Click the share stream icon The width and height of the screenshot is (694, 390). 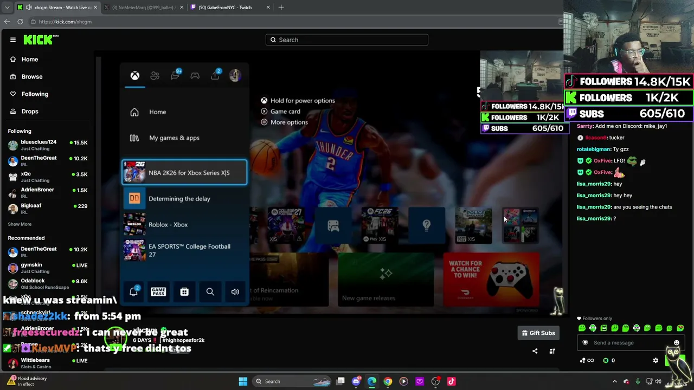coord(535,352)
